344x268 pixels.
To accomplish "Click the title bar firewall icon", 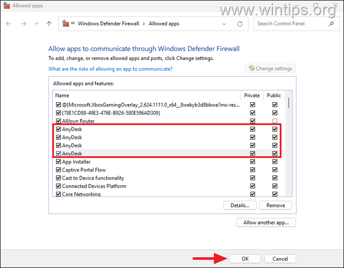I will [7, 6].
